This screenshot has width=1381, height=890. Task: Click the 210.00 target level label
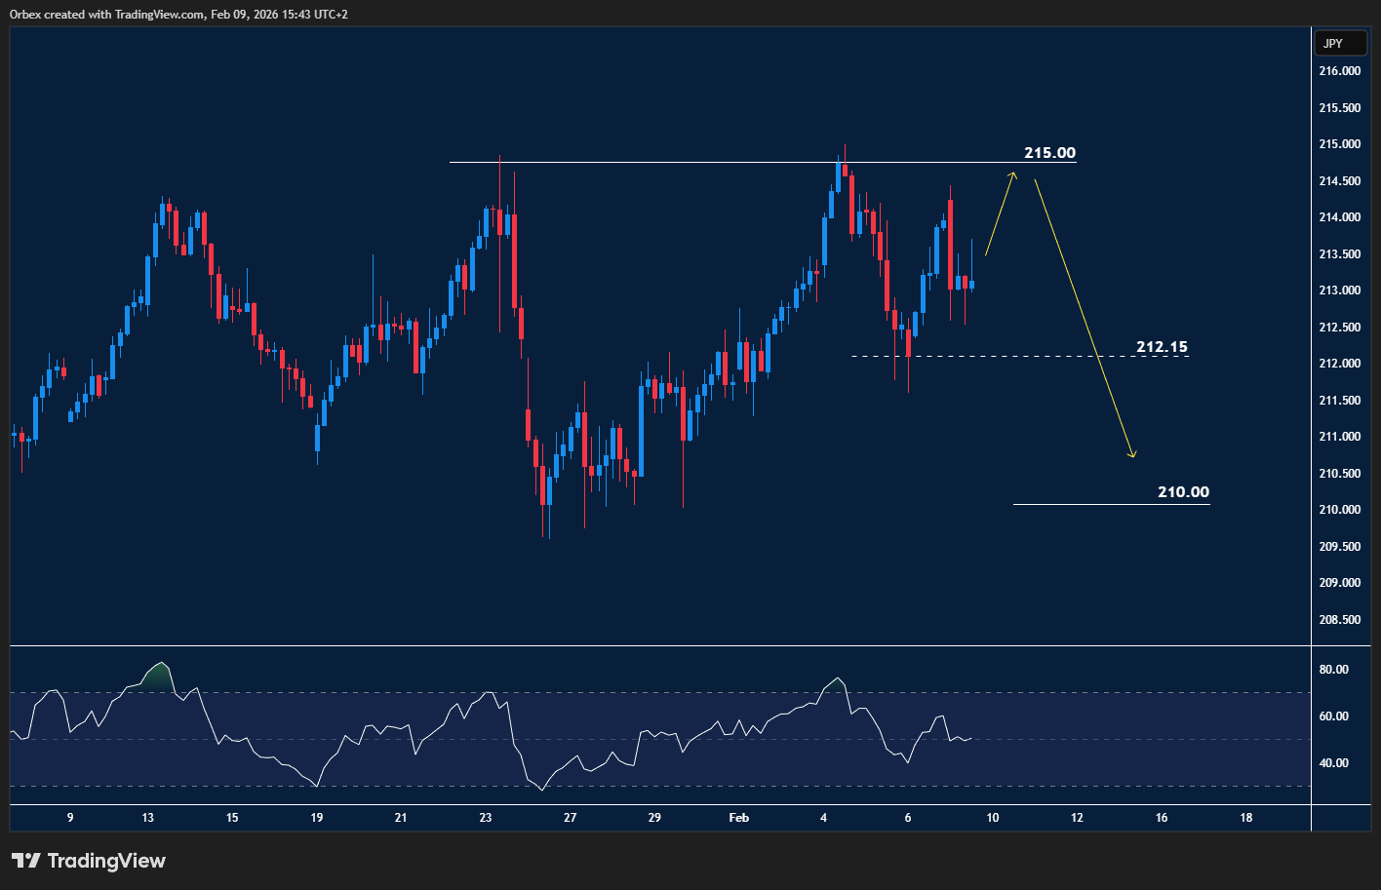[1183, 492]
